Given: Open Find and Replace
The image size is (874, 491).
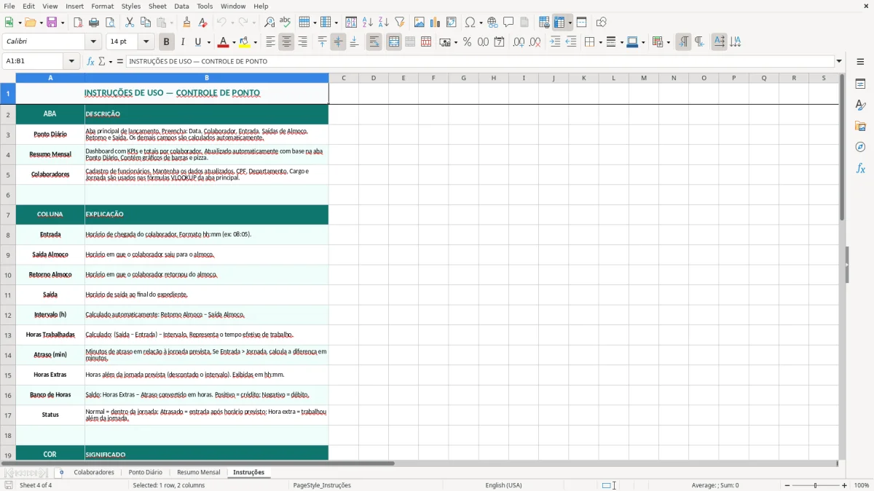Looking at the screenshot, I should (269, 23).
